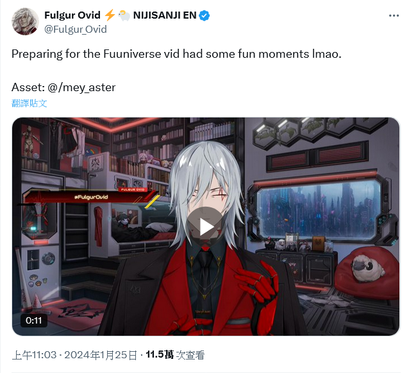Click the blue verified checkmark badge
Screen dimensions: 411x373
click(205, 15)
